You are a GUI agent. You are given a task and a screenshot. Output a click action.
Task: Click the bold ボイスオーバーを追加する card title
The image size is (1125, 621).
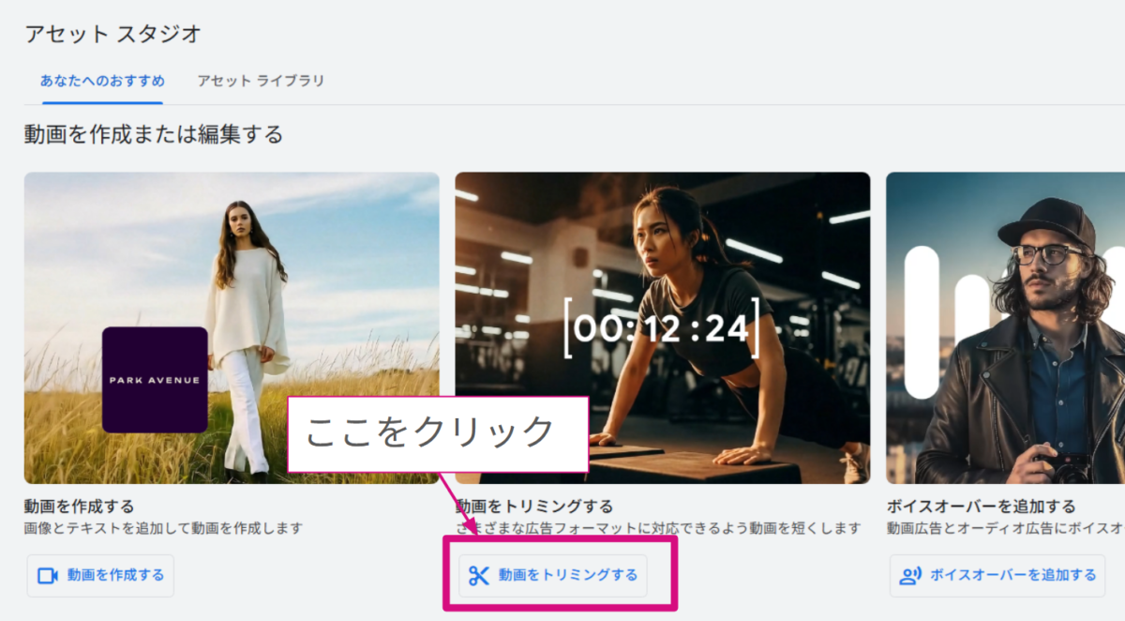pyautogui.click(x=981, y=507)
